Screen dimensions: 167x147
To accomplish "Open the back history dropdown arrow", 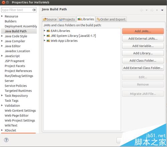I will tap(147, 10).
